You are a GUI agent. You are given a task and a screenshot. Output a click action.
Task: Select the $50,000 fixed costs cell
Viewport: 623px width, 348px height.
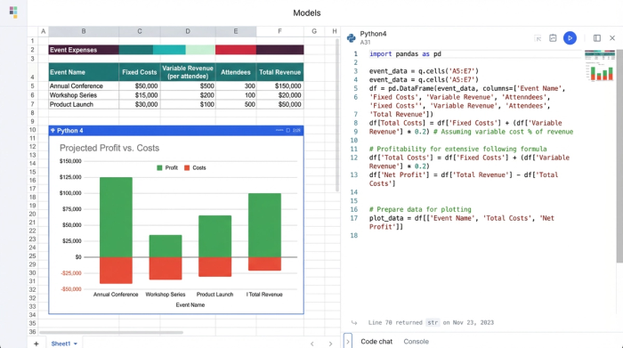(x=140, y=85)
